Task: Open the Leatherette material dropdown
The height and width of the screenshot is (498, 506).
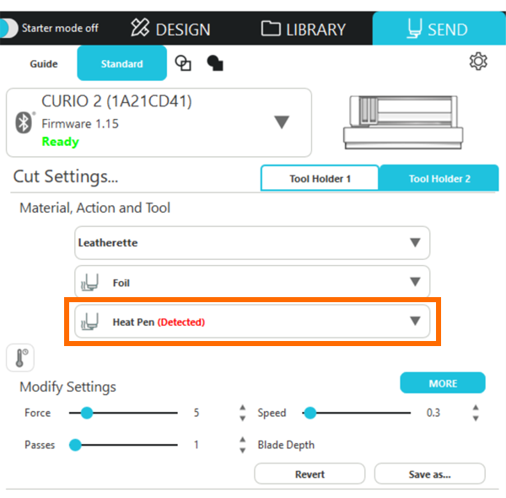Action: [414, 242]
